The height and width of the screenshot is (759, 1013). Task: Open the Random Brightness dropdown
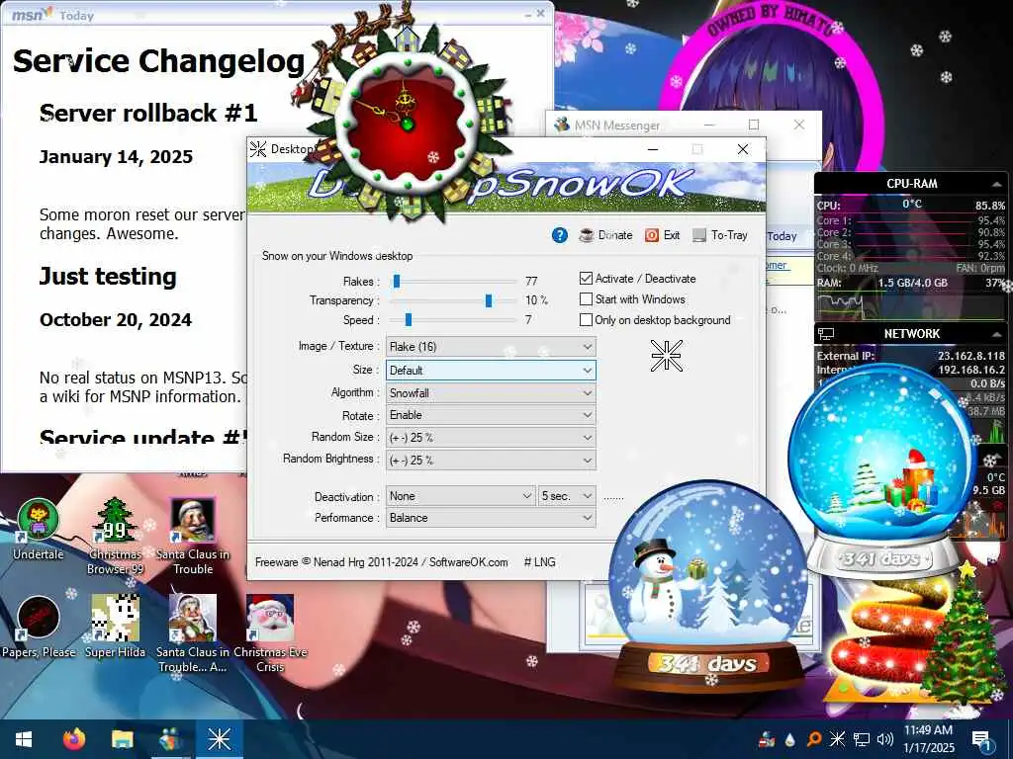click(x=491, y=461)
